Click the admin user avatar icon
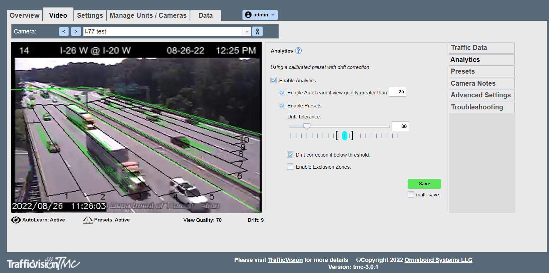Image resolution: width=549 pixels, height=273 pixels. (x=248, y=15)
